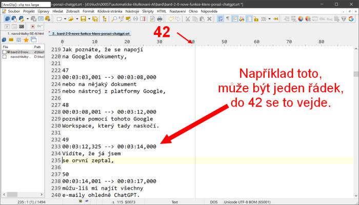The width and height of the screenshot is (359, 205).
Task: Click the Text highlighter status entry
Action: 175,202
